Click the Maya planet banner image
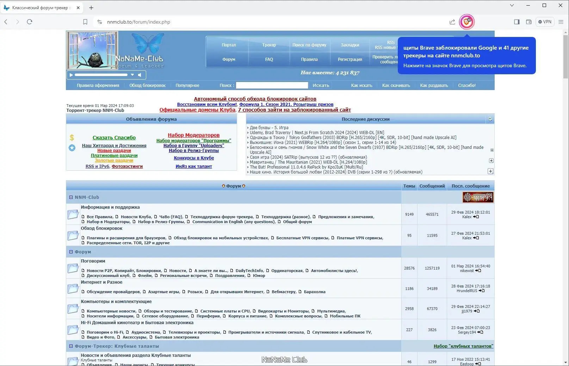Image resolution: width=569 pixels, height=366 pixels. [x=478, y=197]
